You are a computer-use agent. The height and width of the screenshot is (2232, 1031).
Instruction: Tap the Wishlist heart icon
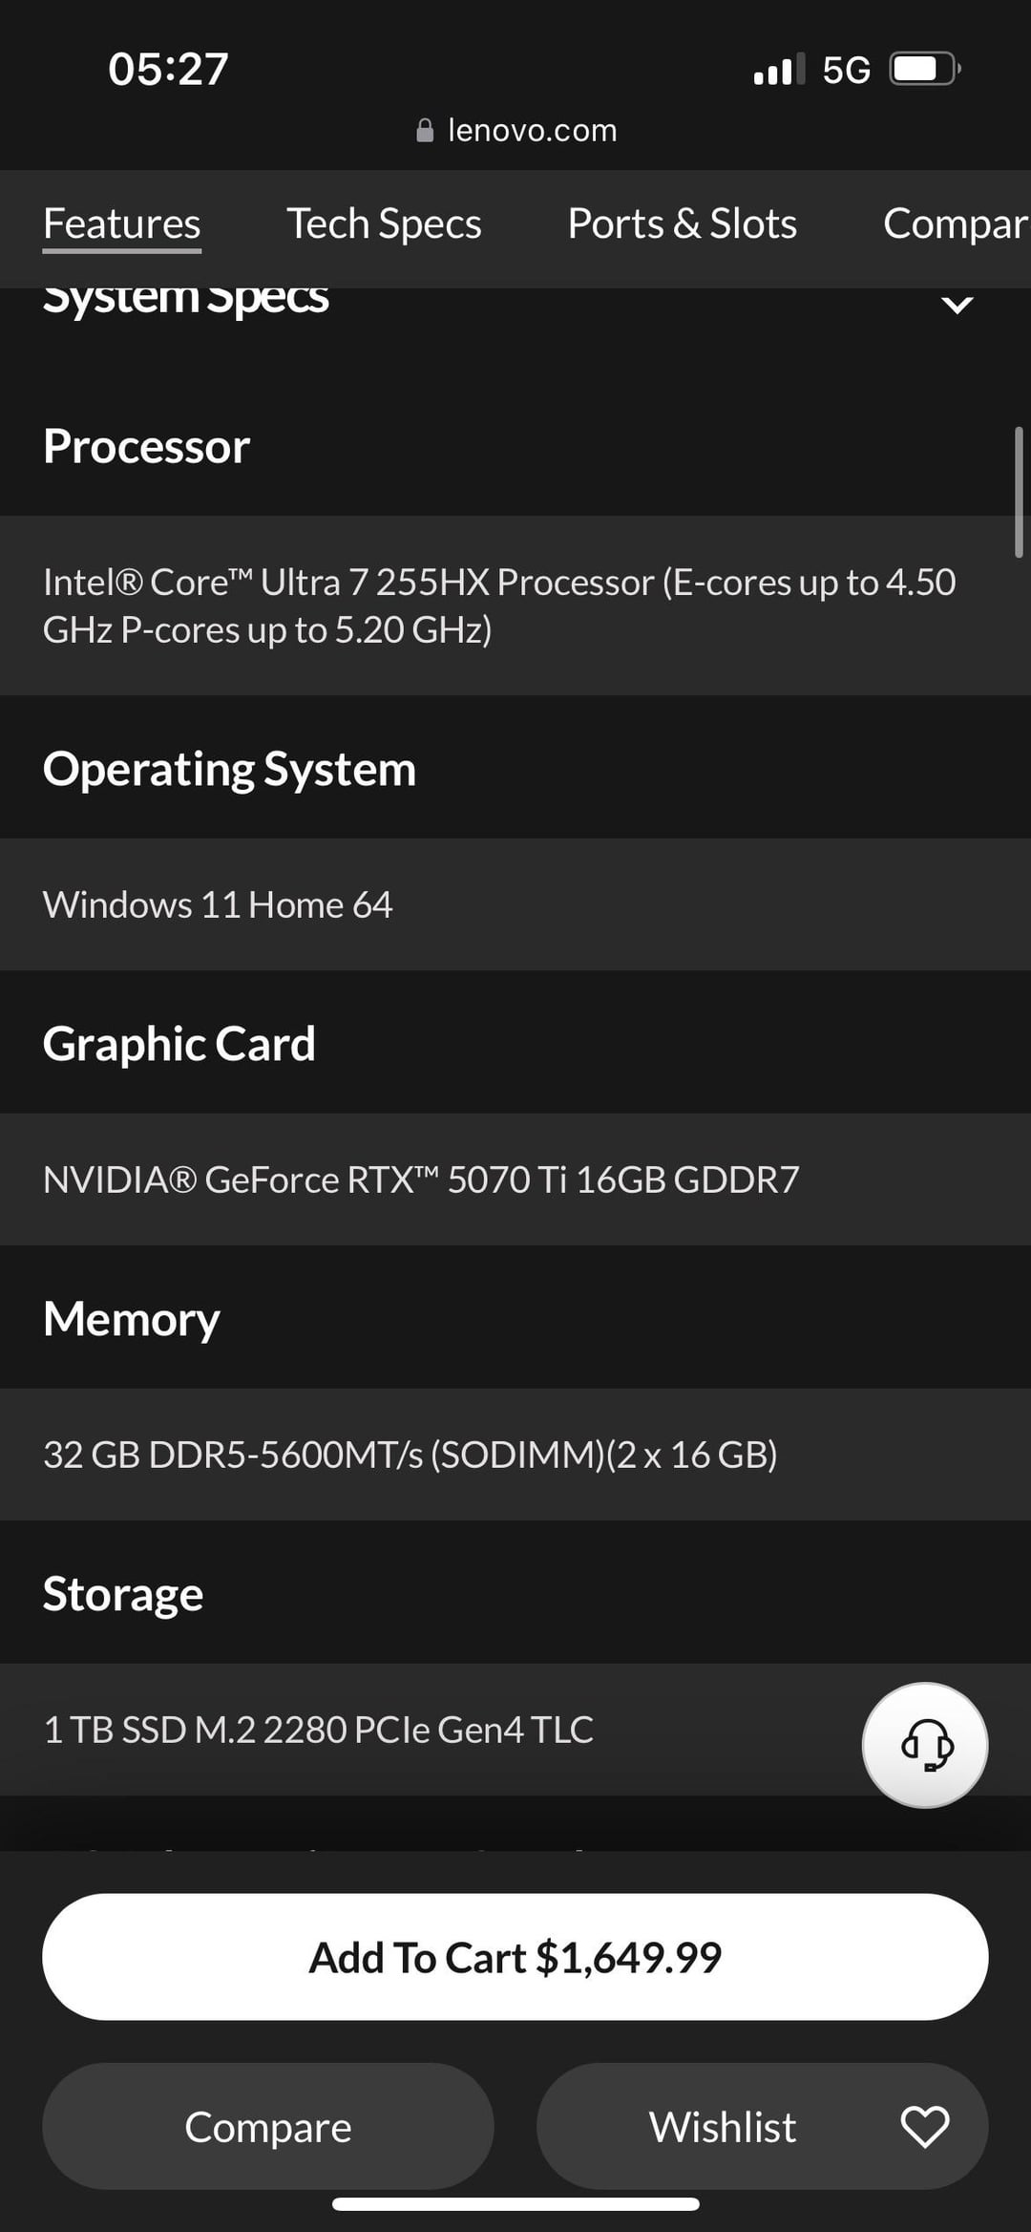pos(924,2126)
